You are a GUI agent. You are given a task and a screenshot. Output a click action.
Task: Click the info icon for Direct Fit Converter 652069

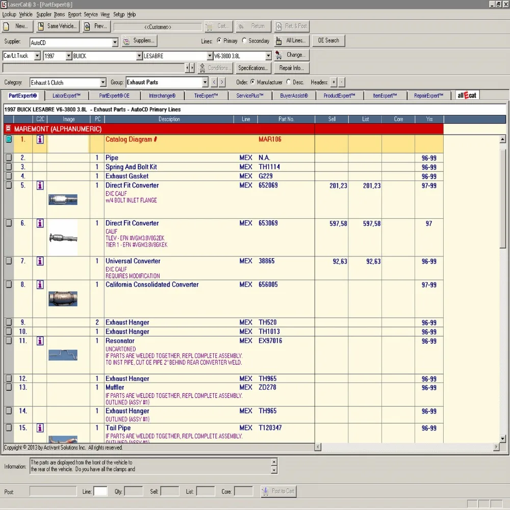tap(40, 186)
